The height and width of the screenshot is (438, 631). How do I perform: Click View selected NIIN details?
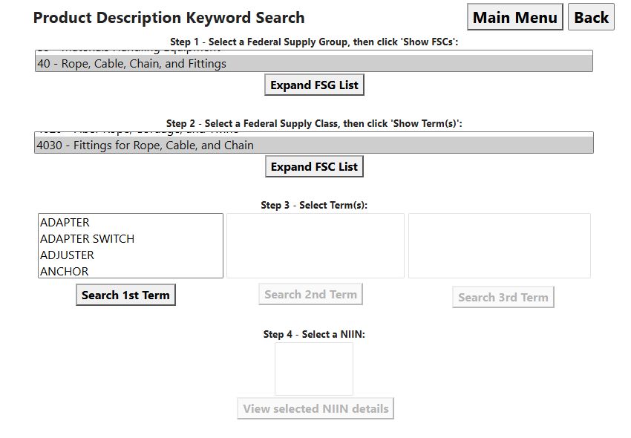(x=315, y=408)
